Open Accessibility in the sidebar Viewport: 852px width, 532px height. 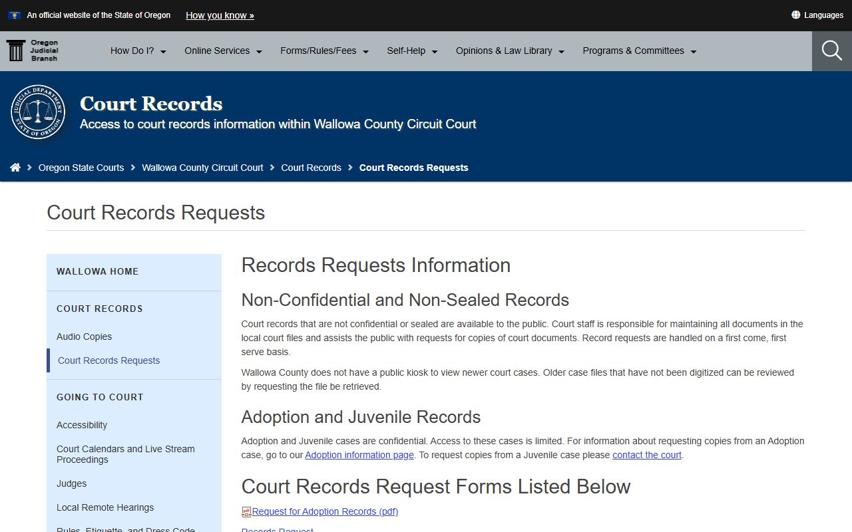tap(82, 425)
